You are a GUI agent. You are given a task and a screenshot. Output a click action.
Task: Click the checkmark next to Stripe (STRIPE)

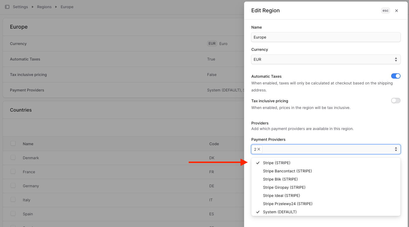click(258, 163)
